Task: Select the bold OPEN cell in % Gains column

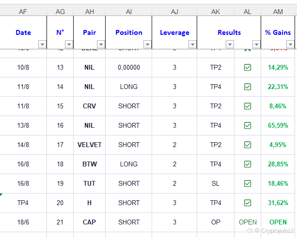Action: tap(278, 223)
